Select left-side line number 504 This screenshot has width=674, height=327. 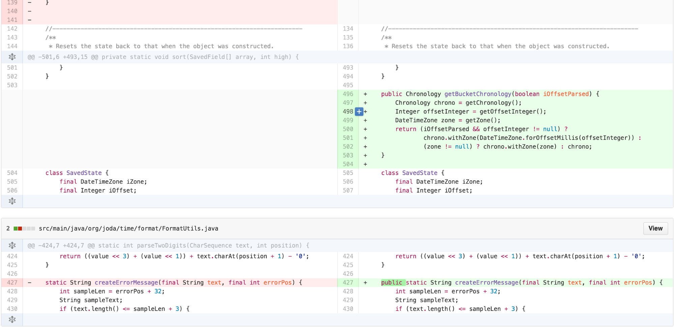click(12, 173)
